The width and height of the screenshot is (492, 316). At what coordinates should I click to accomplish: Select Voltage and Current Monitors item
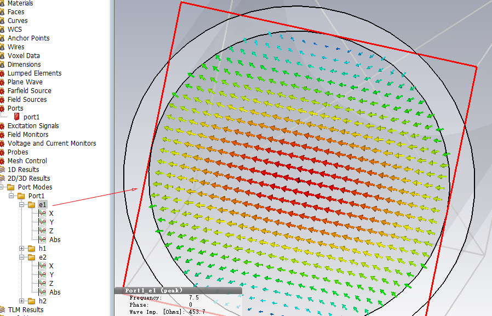pos(52,143)
